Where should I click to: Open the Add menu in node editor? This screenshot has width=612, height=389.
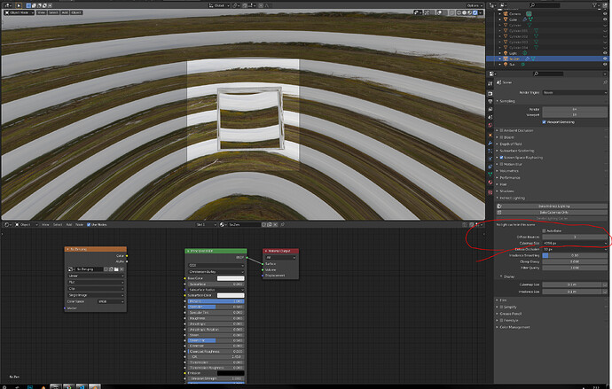pyautogui.click(x=68, y=225)
